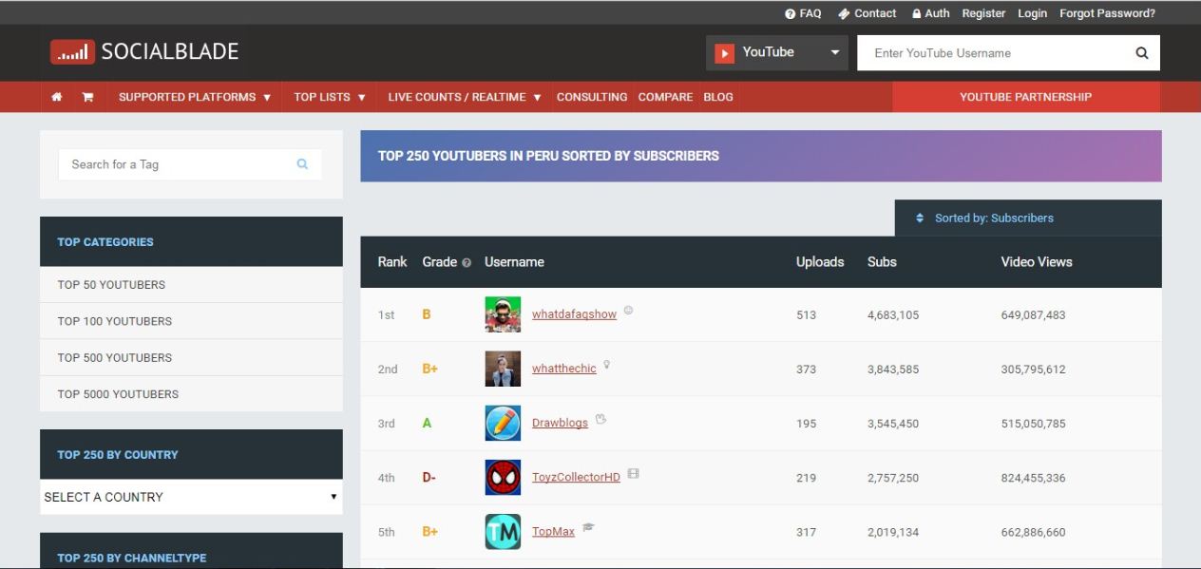1201x569 pixels.
Task: Open whatdafaqshow channel avatar
Action: click(503, 314)
